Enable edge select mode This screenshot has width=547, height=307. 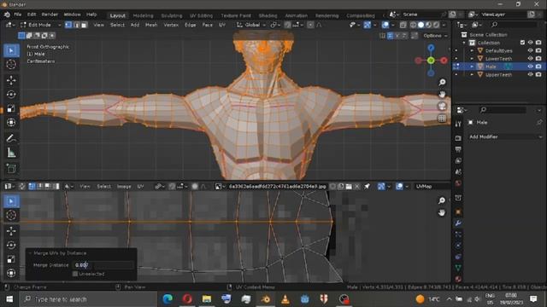(x=76, y=25)
